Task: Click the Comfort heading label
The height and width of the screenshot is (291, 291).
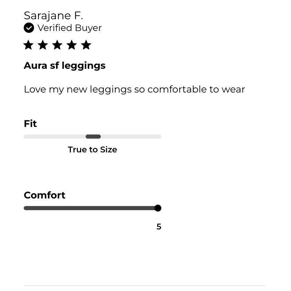Action: 44,195
